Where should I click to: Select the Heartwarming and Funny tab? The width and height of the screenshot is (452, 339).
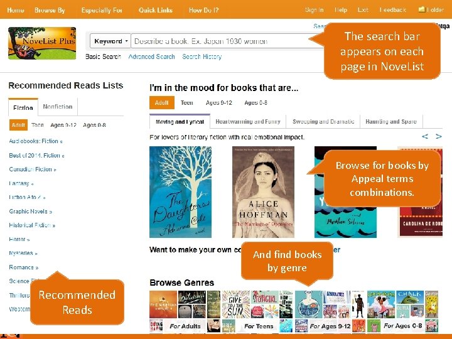[248, 122]
